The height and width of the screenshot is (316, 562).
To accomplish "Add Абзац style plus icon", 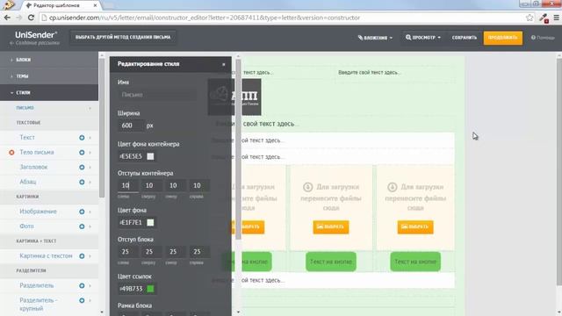I will (x=82, y=182).
